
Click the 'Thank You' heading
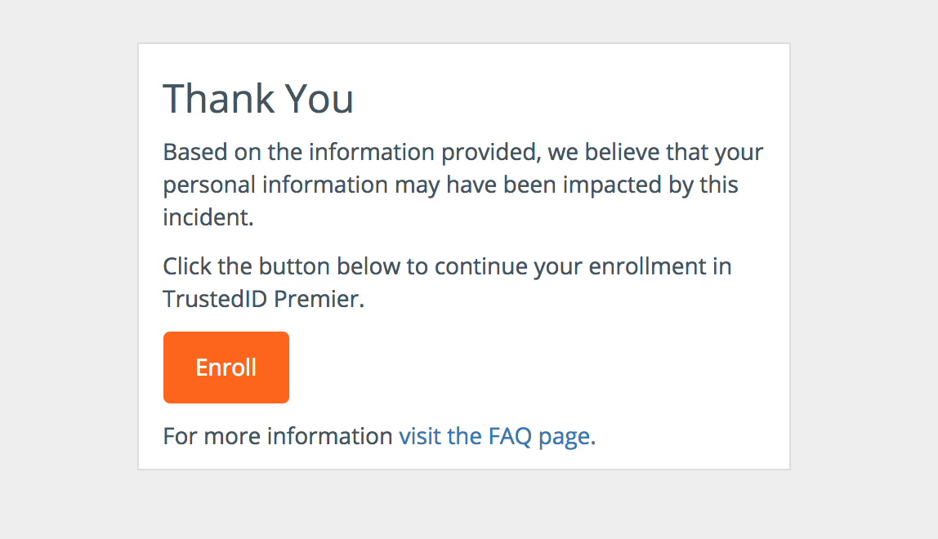pyautogui.click(x=258, y=98)
